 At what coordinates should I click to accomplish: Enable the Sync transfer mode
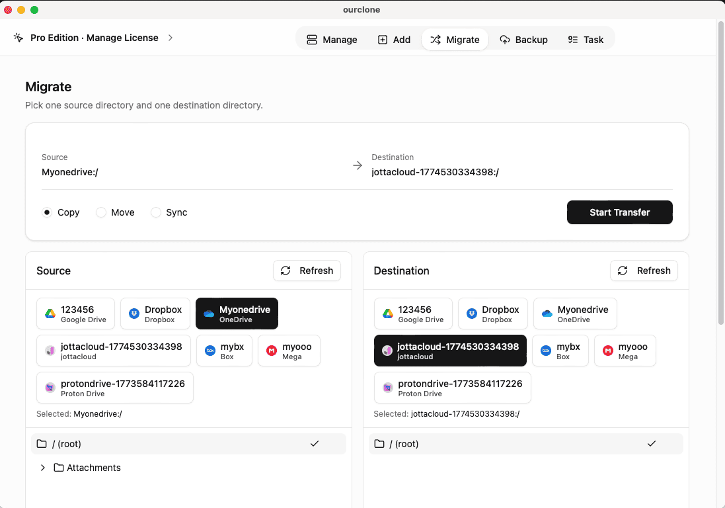156,212
